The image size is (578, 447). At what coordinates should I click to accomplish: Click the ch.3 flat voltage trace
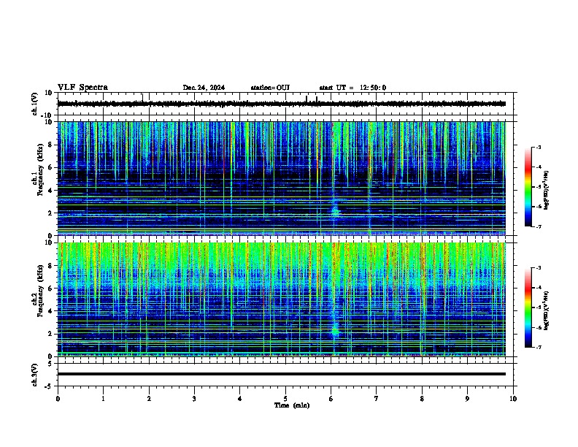point(282,374)
